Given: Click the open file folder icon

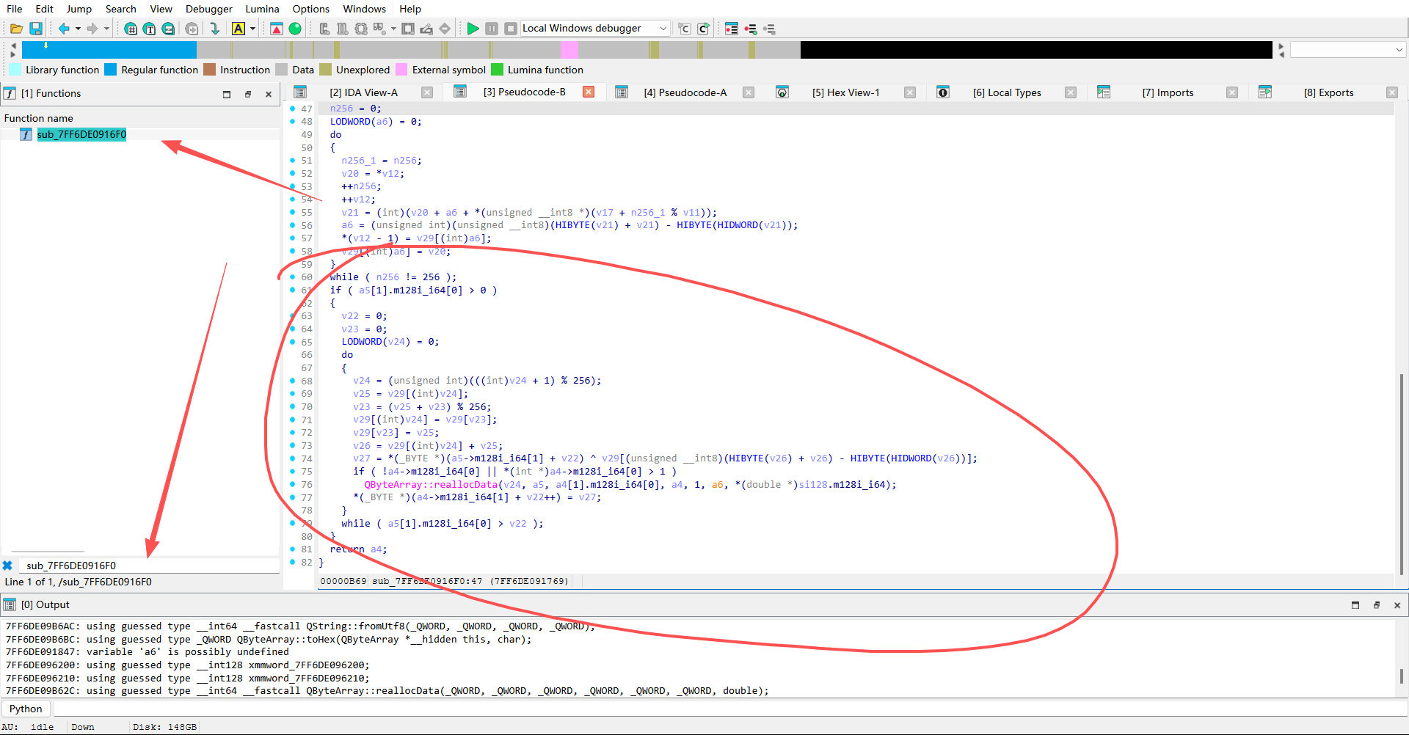Looking at the screenshot, I should coord(16,29).
